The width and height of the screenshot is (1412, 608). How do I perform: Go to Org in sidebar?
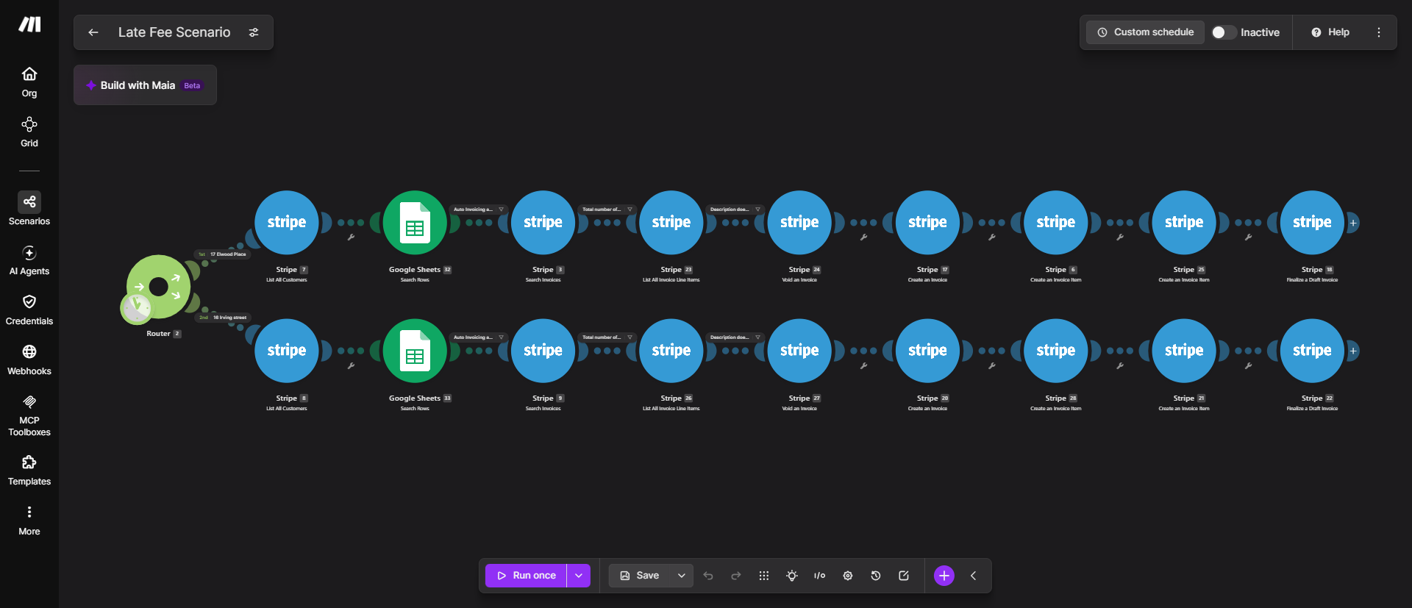pos(29,82)
